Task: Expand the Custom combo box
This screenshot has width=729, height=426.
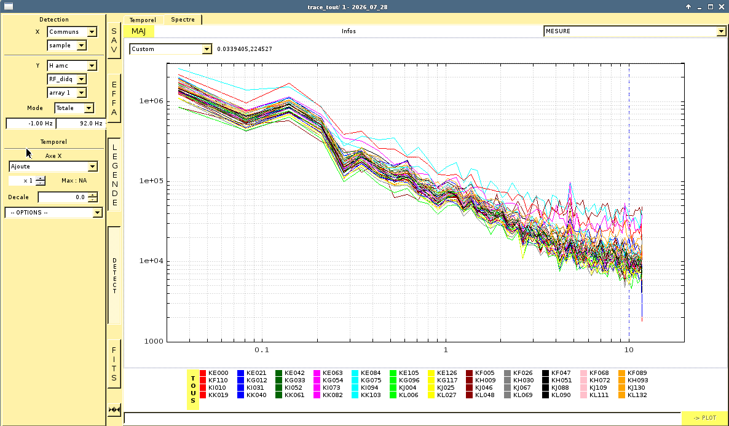Action: tap(171, 49)
